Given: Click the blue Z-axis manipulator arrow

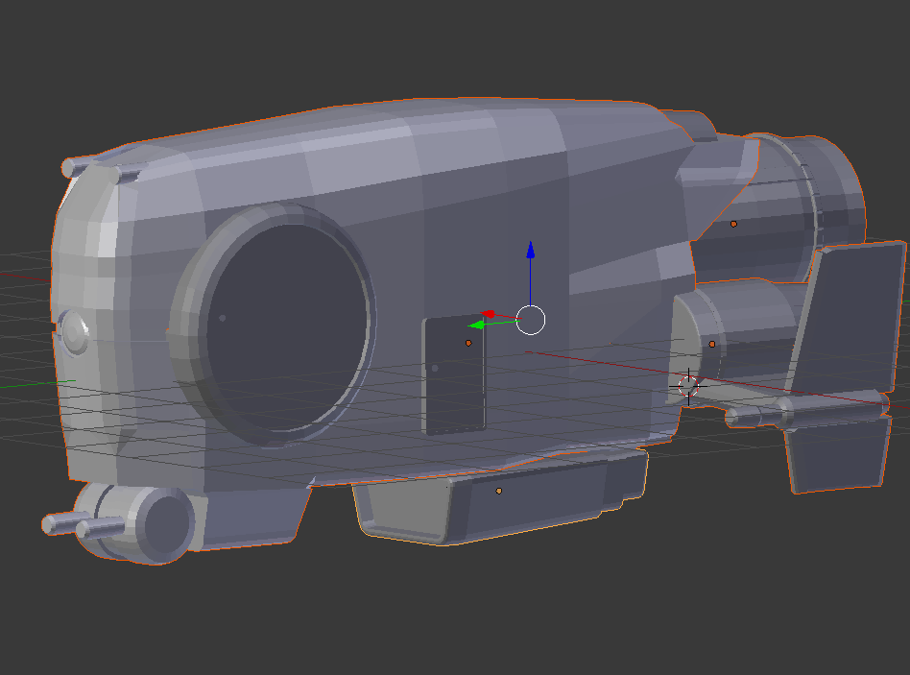Looking at the screenshot, I should tap(531, 251).
